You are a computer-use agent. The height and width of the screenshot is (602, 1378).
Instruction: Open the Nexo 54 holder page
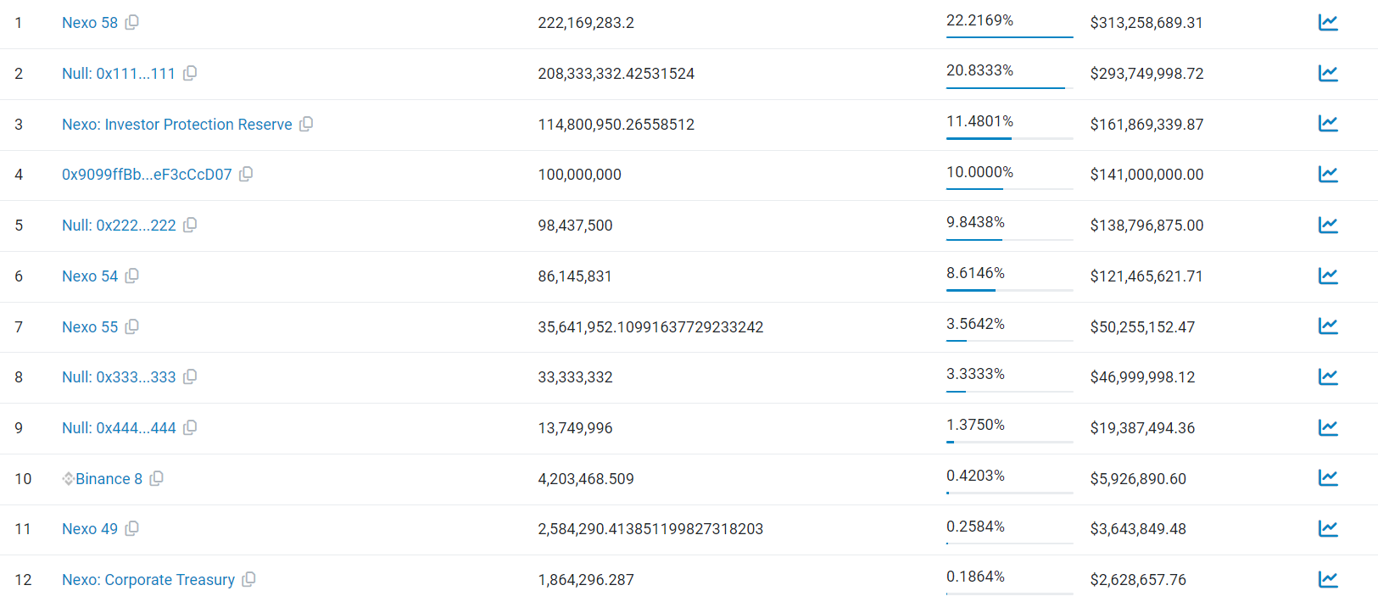click(90, 276)
